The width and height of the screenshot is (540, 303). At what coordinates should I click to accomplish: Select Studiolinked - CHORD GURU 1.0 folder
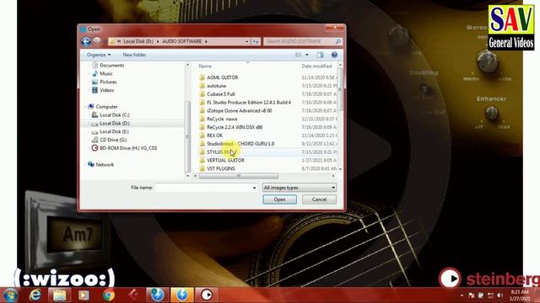click(x=240, y=144)
